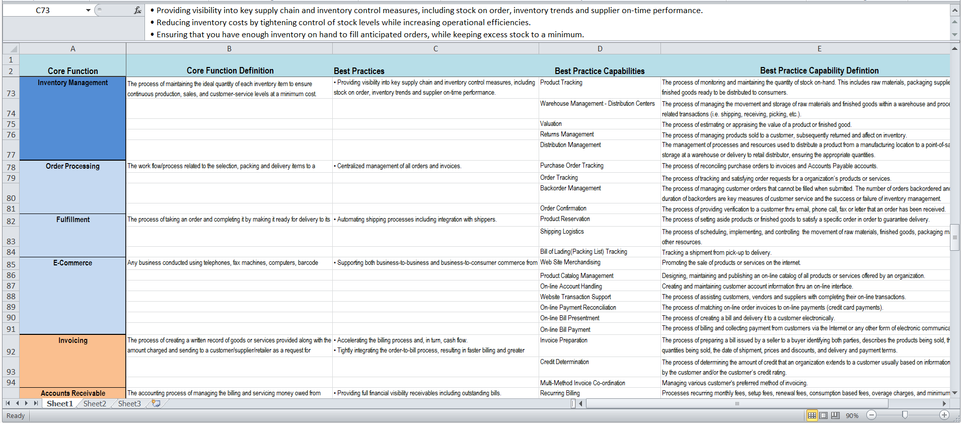Select the Inventory Management cell
The height and width of the screenshot is (423, 961).
tap(73, 118)
